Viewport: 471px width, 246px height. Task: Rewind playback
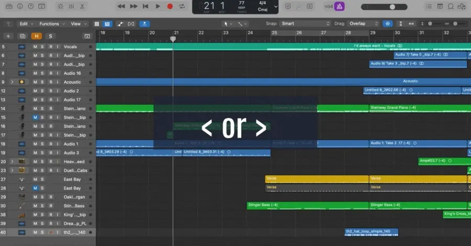(x=121, y=6)
